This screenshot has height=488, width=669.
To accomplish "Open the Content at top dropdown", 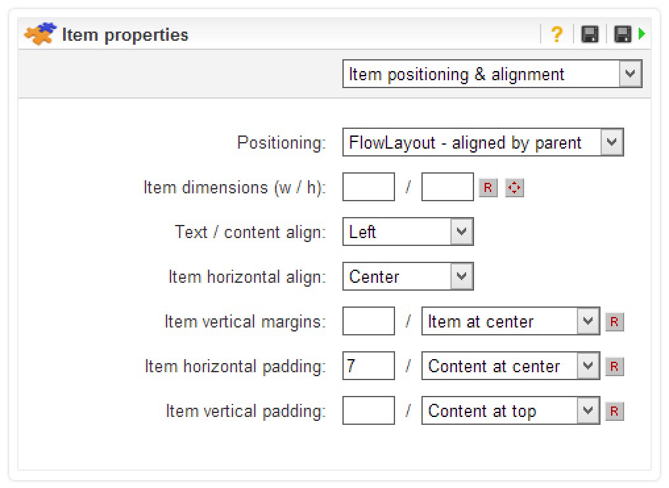I will (x=510, y=411).
